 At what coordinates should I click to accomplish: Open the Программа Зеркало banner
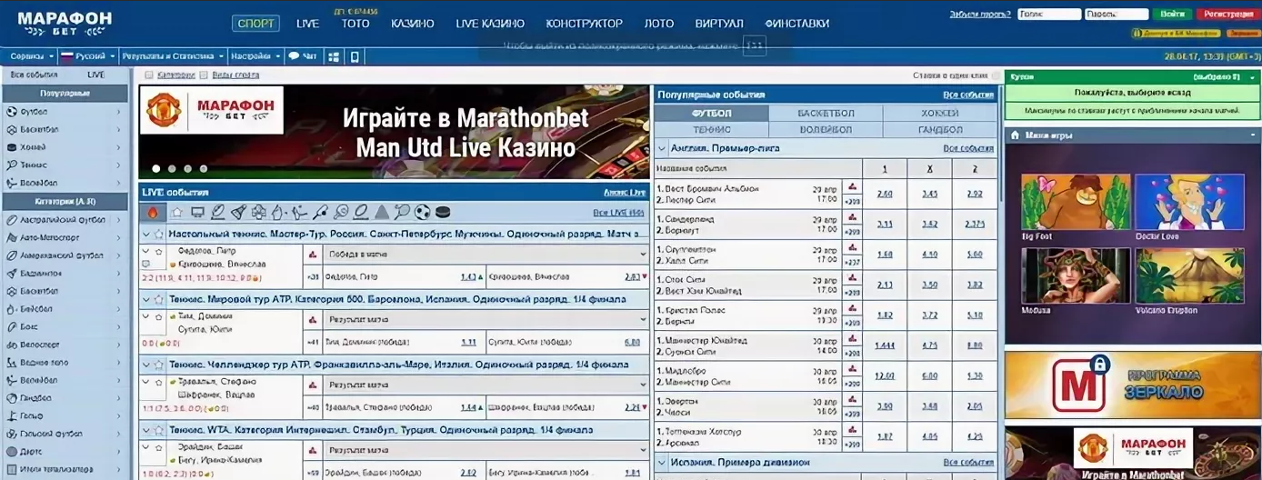click(1132, 385)
